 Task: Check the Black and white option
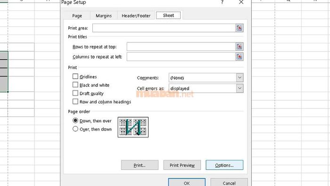[75, 85]
